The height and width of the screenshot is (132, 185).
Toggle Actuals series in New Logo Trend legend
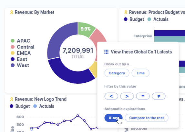click(x=44, y=106)
